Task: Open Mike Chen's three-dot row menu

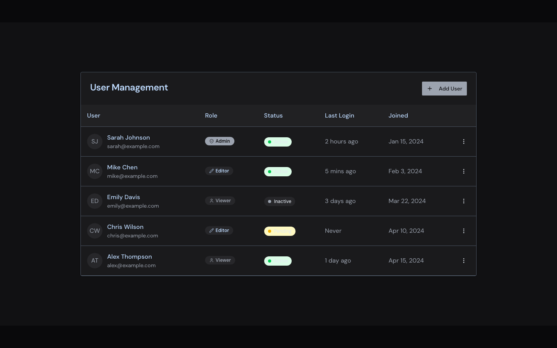Action: coord(463,171)
